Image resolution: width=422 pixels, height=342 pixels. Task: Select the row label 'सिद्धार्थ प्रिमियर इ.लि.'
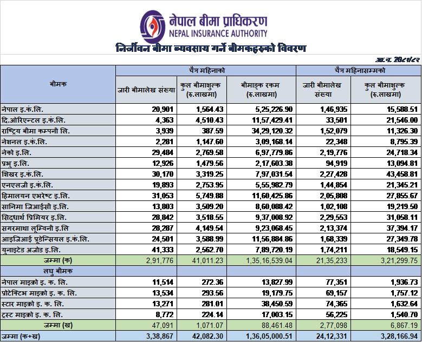coord(34,217)
